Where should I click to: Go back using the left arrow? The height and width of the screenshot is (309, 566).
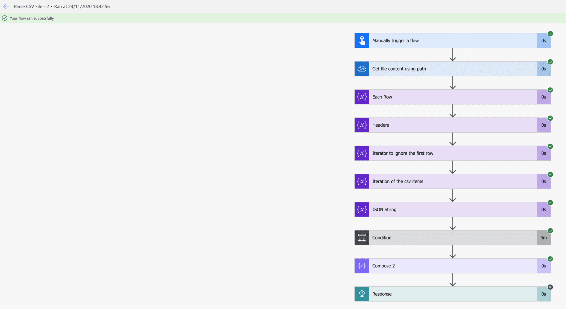6,6
